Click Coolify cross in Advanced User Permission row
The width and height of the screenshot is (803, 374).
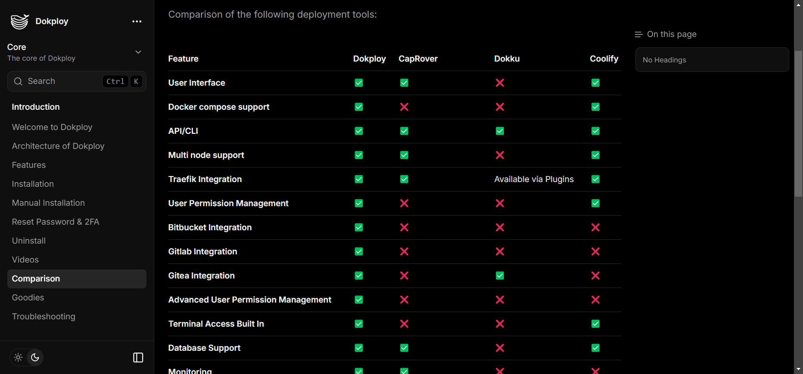tap(595, 300)
